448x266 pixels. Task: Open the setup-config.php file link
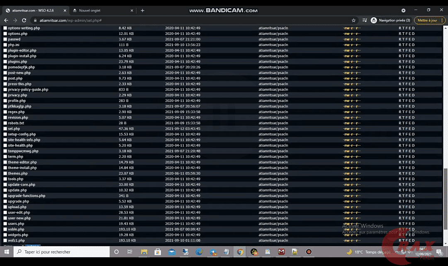pyautogui.click(x=22, y=134)
